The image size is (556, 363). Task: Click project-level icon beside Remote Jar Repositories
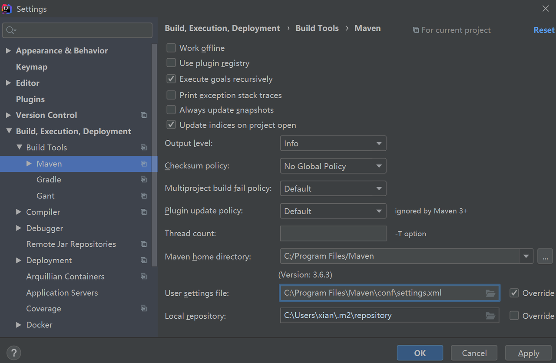click(x=143, y=244)
